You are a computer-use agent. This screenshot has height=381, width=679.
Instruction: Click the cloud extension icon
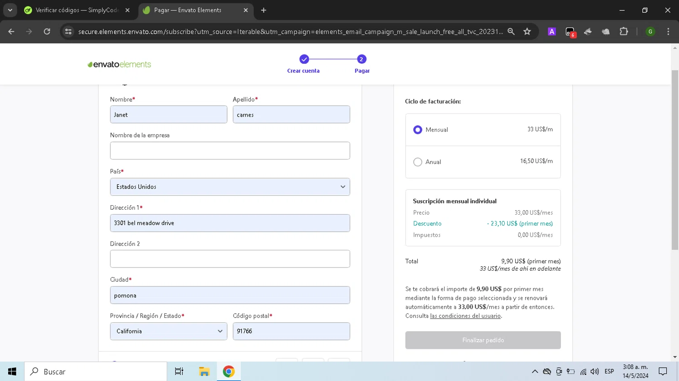(606, 32)
